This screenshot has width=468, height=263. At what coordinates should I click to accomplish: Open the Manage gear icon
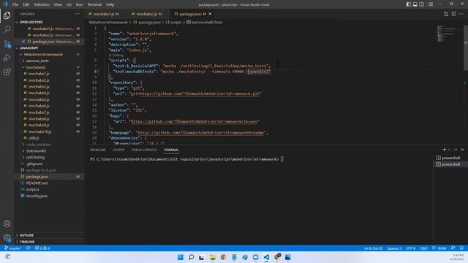(x=7, y=237)
